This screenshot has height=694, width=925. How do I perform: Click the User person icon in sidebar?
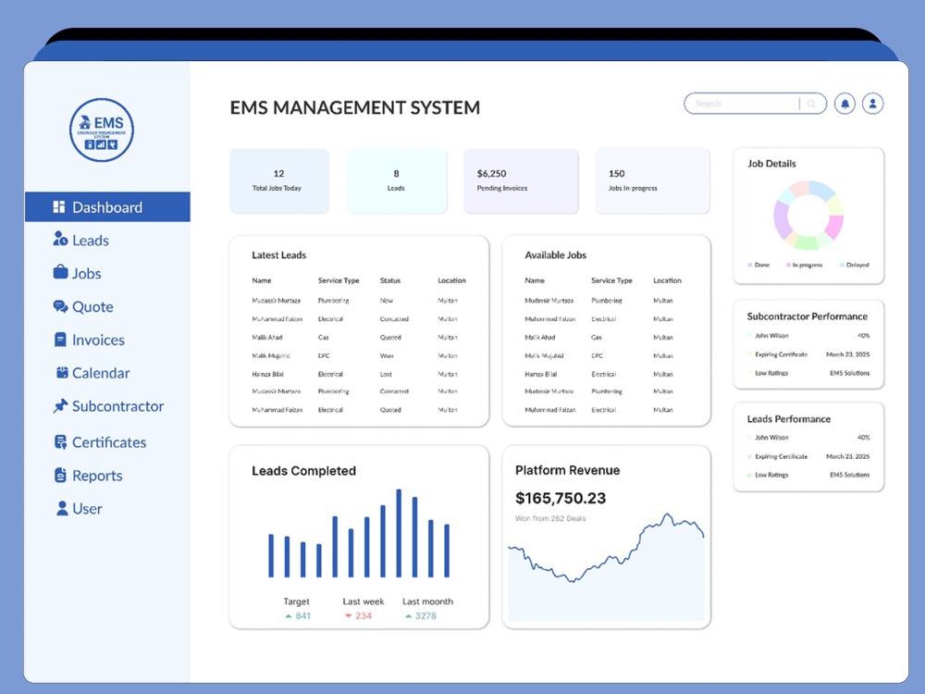coord(62,508)
